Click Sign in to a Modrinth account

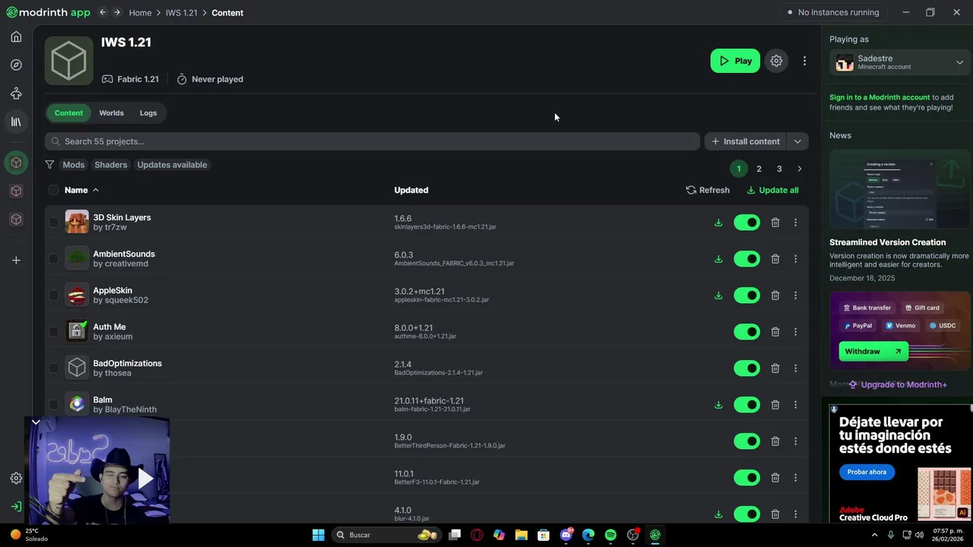[880, 97]
